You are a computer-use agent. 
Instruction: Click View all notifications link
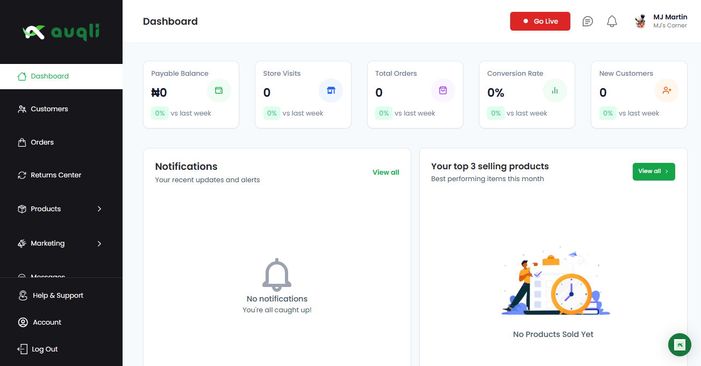click(385, 173)
